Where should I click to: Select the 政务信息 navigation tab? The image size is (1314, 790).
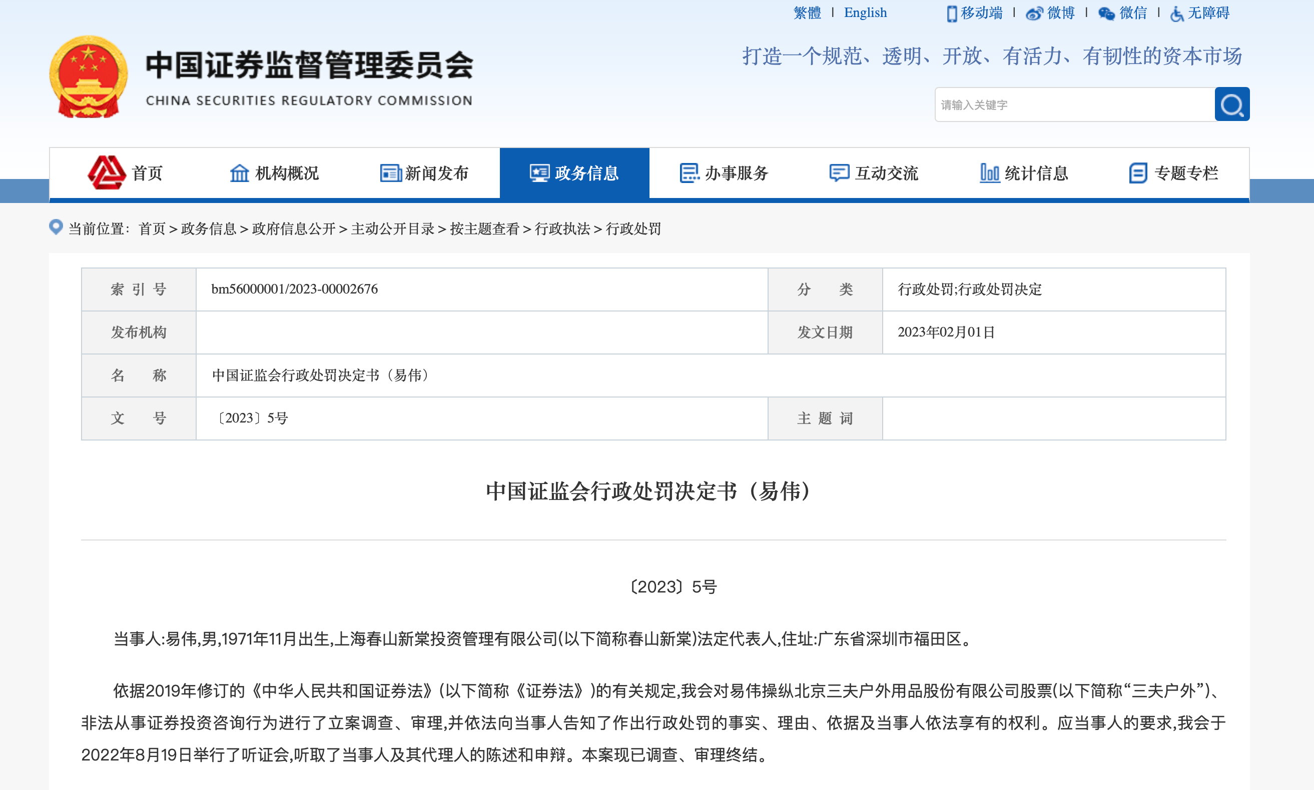tap(574, 173)
